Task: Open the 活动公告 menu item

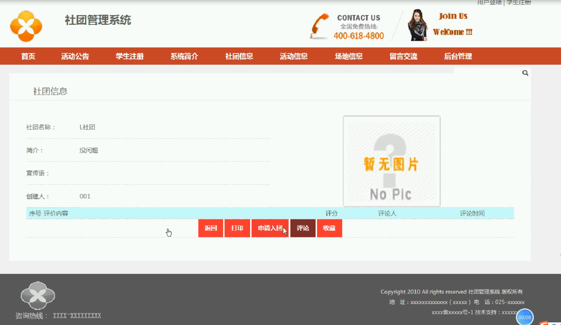Action: click(75, 56)
